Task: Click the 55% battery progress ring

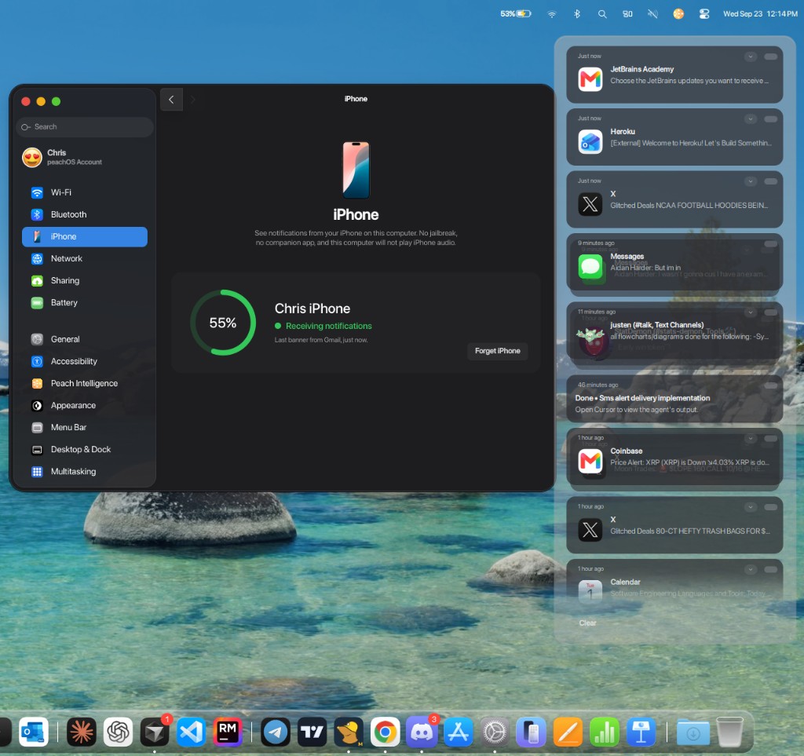Action: pyautogui.click(x=223, y=323)
